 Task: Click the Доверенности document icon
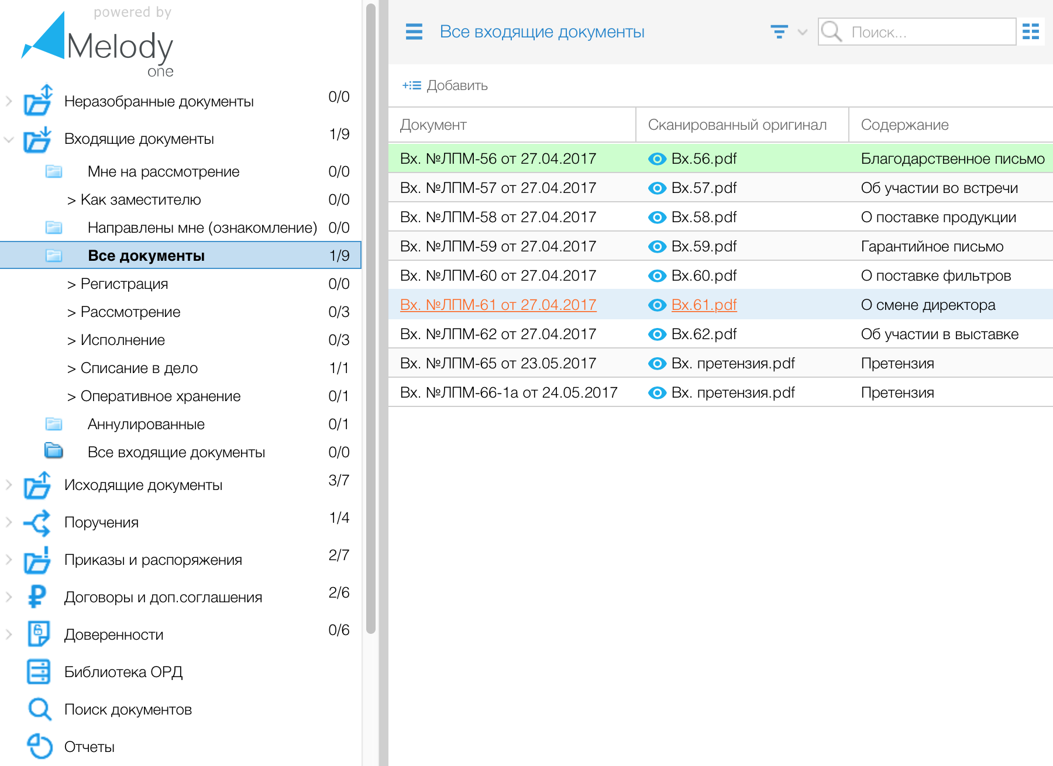click(x=39, y=634)
